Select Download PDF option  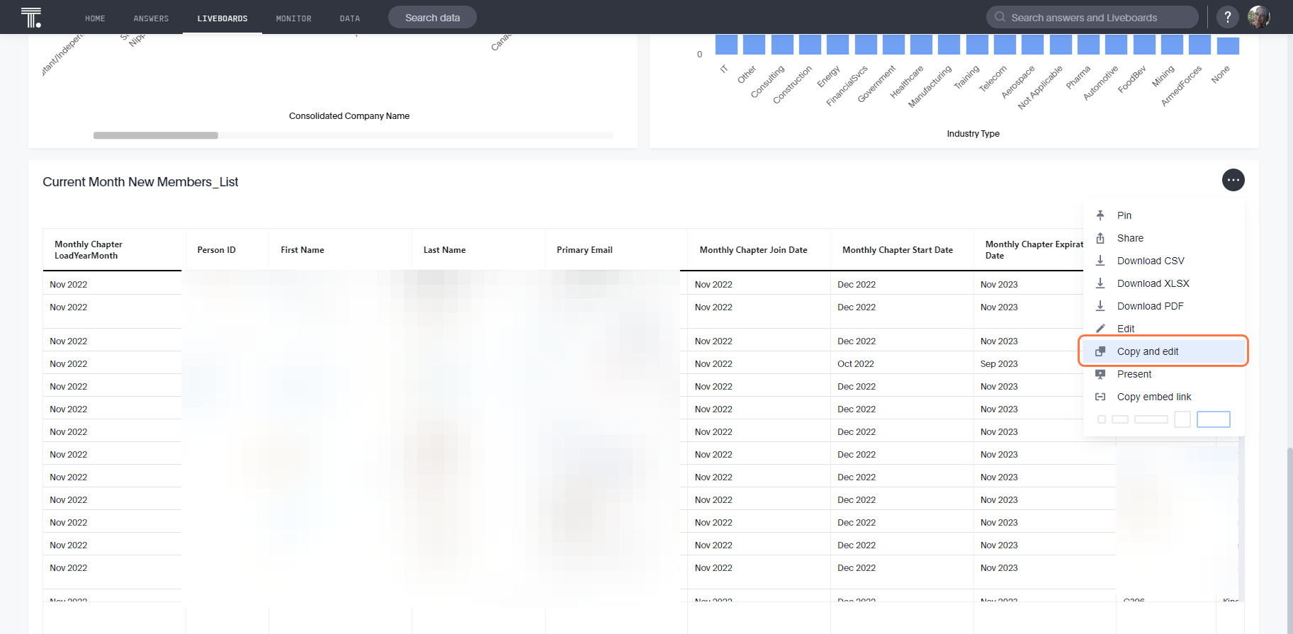tap(1164, 306)
